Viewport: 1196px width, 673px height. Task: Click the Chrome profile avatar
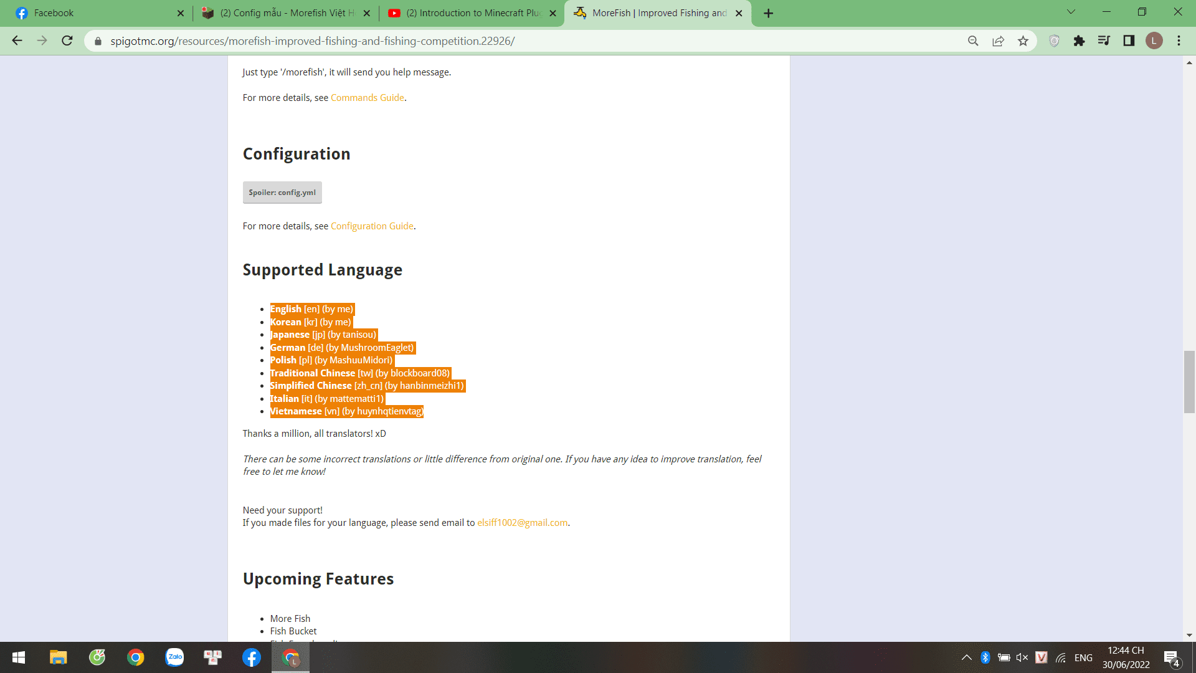click(x=1154, y=41)
